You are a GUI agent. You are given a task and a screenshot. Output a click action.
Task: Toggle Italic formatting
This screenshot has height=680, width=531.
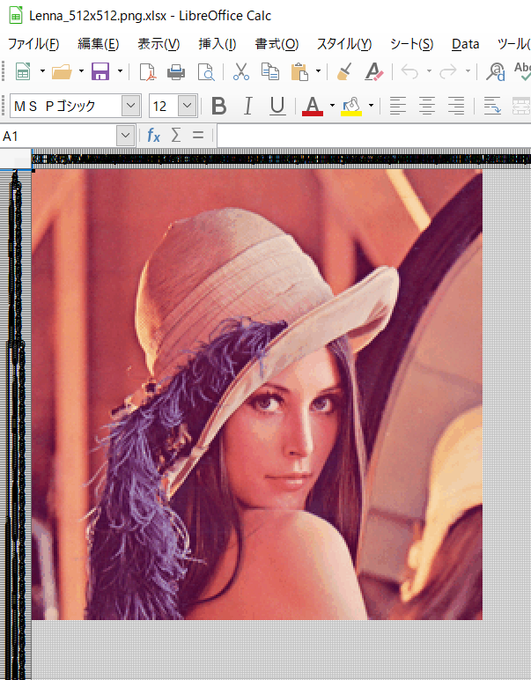[x=248, y=106]
